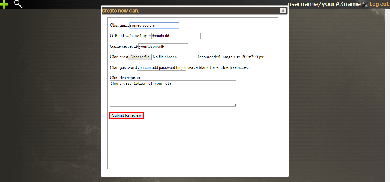The height and width of the screenshot is (182, 390).
Task: Click the green plus icon
Action: click(4, 4)
